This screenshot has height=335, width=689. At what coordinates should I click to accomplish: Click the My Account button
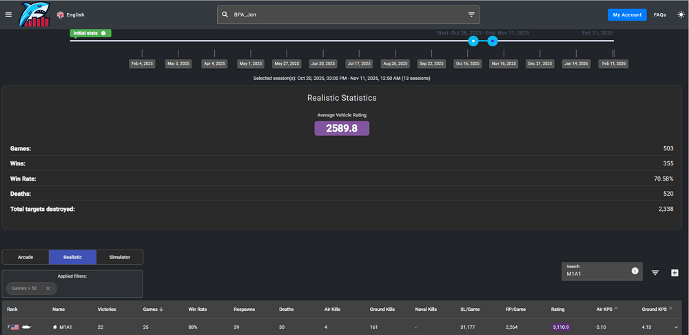(627, 14)
